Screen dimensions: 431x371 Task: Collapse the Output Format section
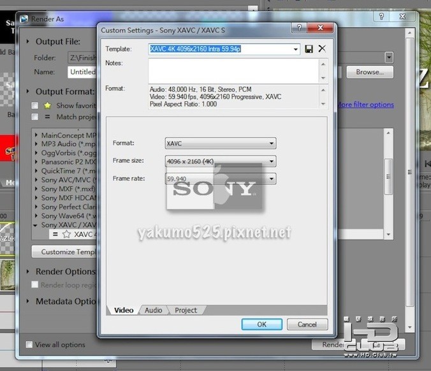click(x=27, y=91)
